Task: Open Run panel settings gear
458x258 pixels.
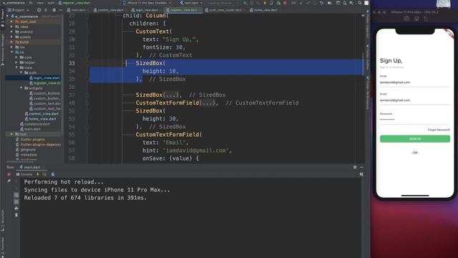Action: (x=355, y=167)
